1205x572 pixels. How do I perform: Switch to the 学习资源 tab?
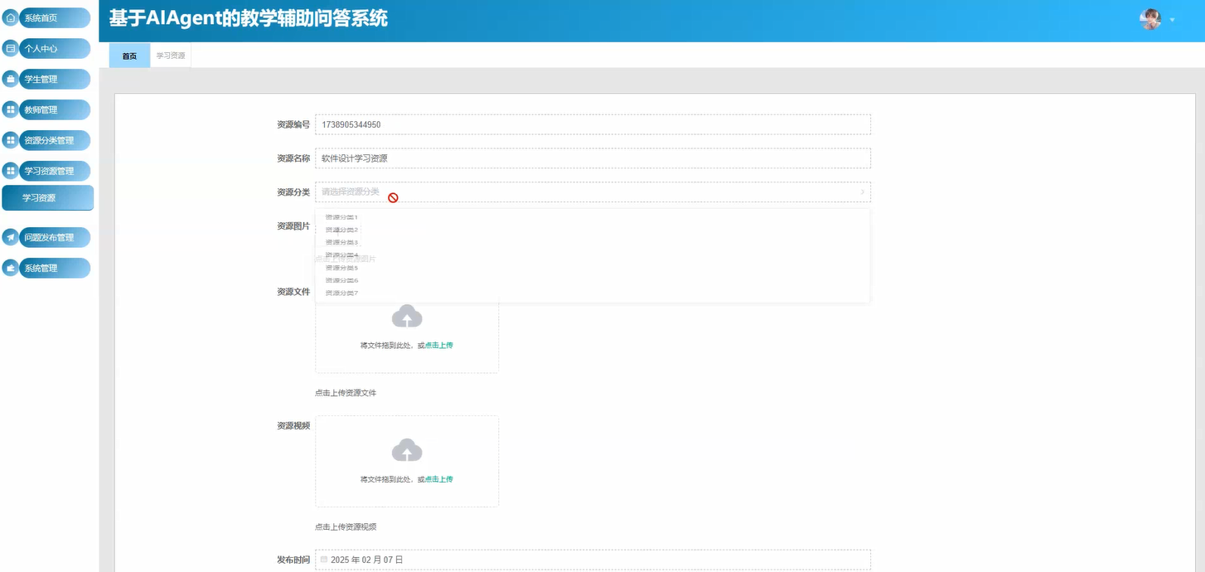click(169, 55)
